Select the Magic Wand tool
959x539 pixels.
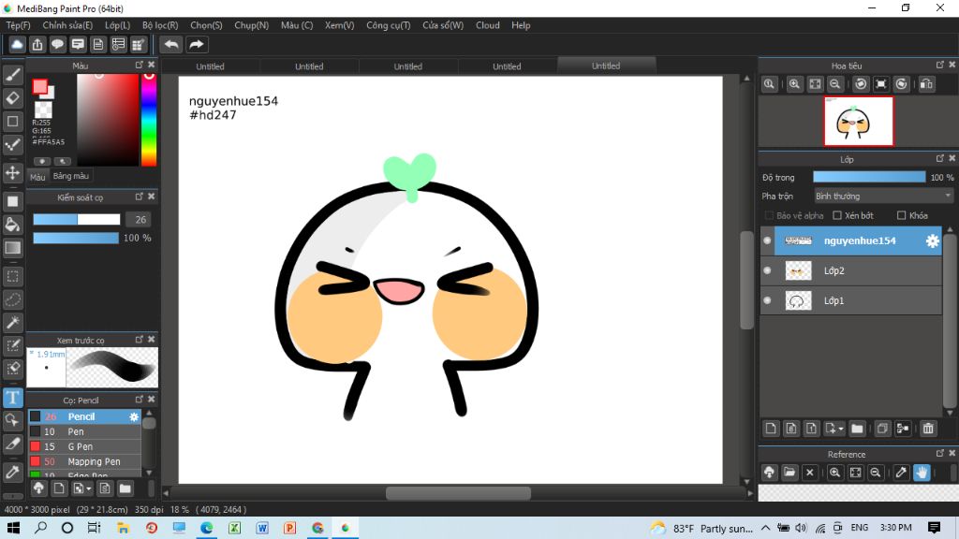coord(13,322)
